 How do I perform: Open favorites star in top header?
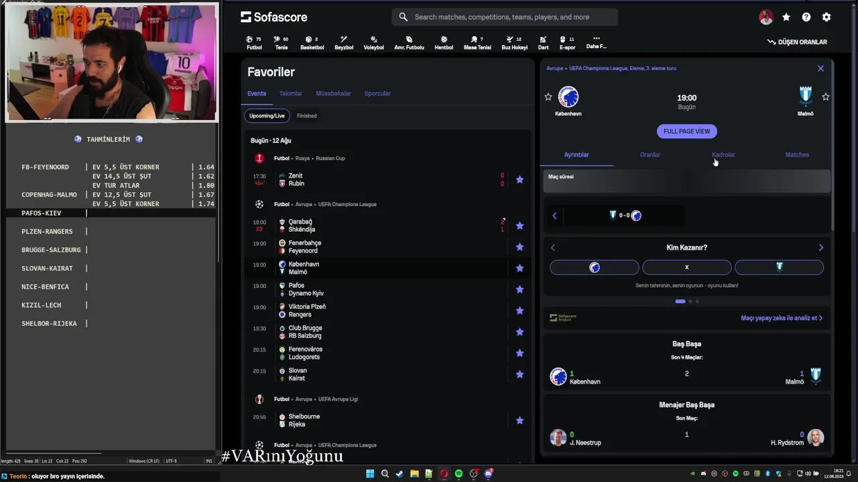pos(786,17)
